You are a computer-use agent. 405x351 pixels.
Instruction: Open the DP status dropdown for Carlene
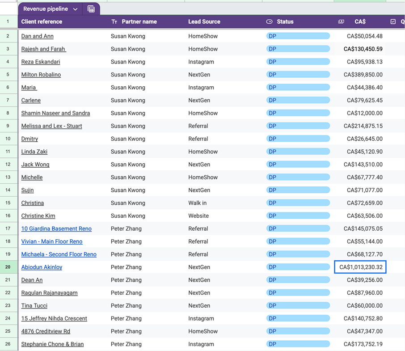(x=298, y=100)
